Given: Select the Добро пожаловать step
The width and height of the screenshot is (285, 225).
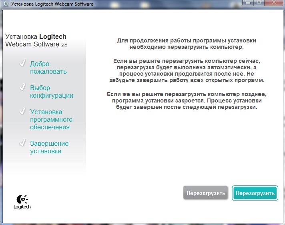Looking at the screenshot, I should coord(48,68).
